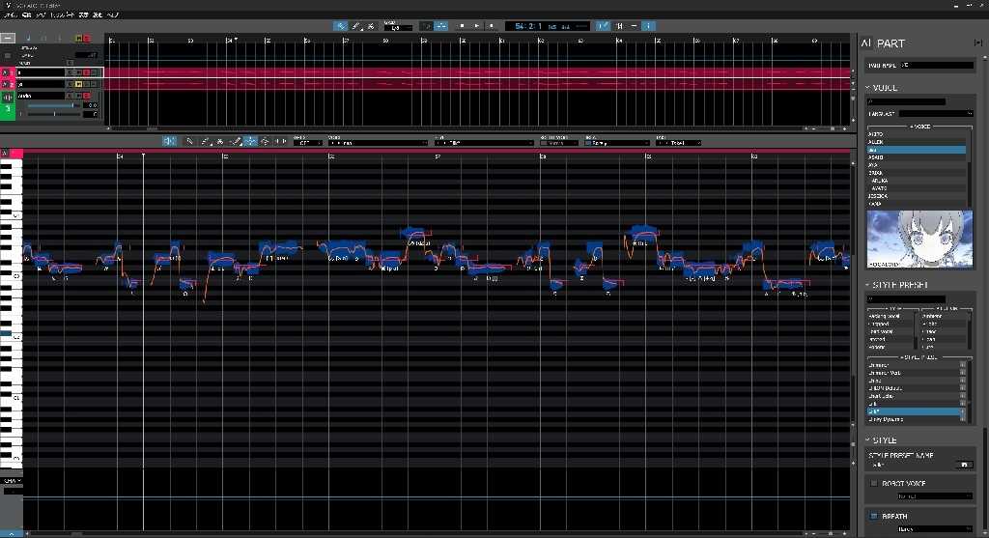Open the ROBOT VOICE mode dropdown

pos(935,496)
